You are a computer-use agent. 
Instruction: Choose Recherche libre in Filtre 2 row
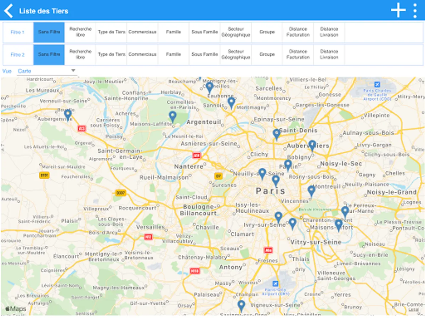80,55
